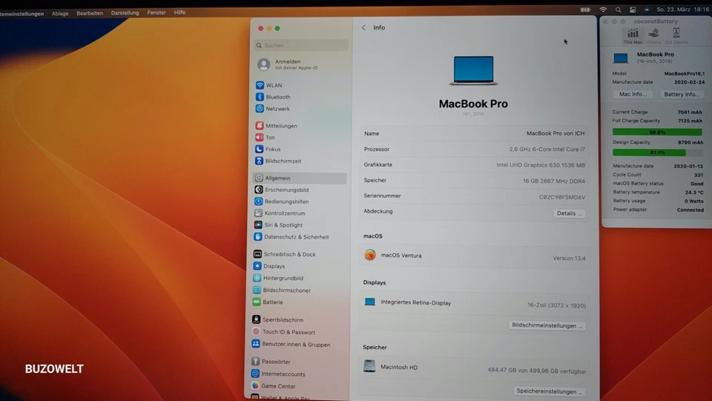Screen dimensions: 712x401
Task: Click MacBook Pro laptop image in Info
Action: pyautogui.click(x=474, y=70)
